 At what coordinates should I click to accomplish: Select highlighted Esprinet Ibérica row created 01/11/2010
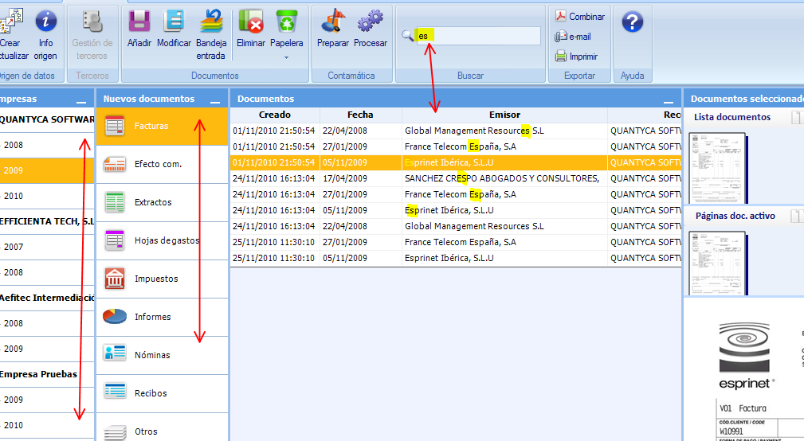click(x=456, y=162)
